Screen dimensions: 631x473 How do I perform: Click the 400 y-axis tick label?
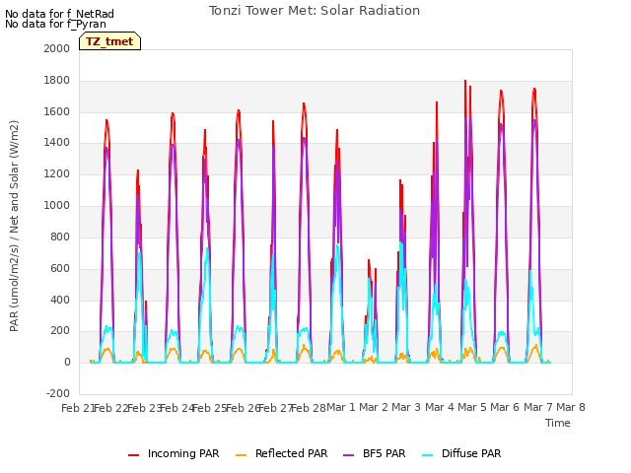(x=60, y=300)
